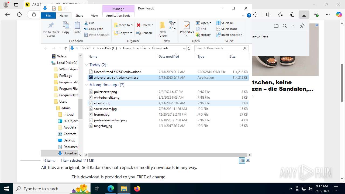The image size is (345, 194).
Task: Open Edge Copilot icon
Action: (339, 15)
